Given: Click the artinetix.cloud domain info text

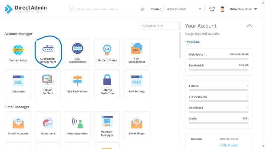Looking at the screenshot, I should [229, 139].
